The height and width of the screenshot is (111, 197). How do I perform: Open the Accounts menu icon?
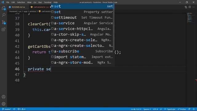coord(3,97)
